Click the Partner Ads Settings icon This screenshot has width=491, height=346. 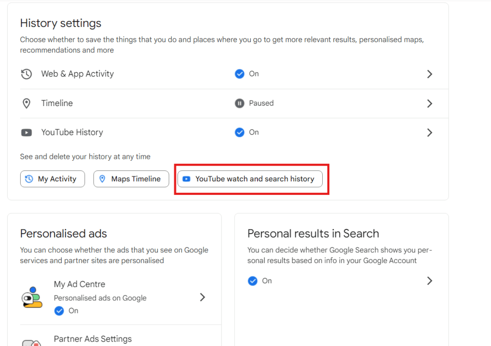[x=32, y=342]
